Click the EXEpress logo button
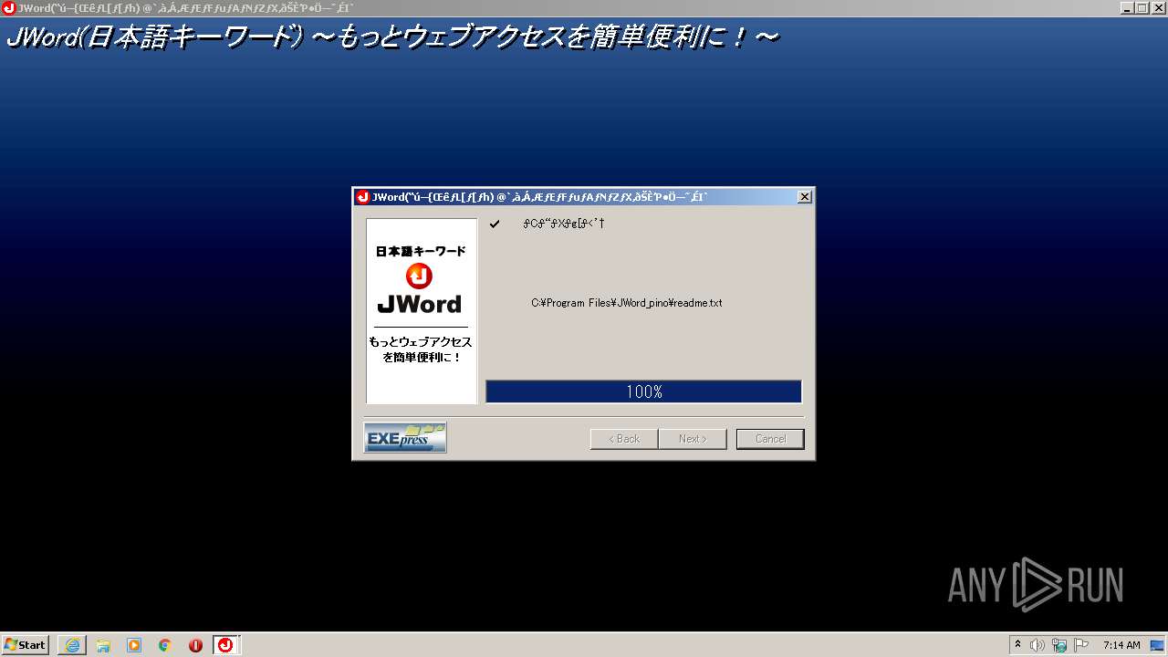This screenshot has width=1168, height=657. pyautogui.click(x=405, y=438)
